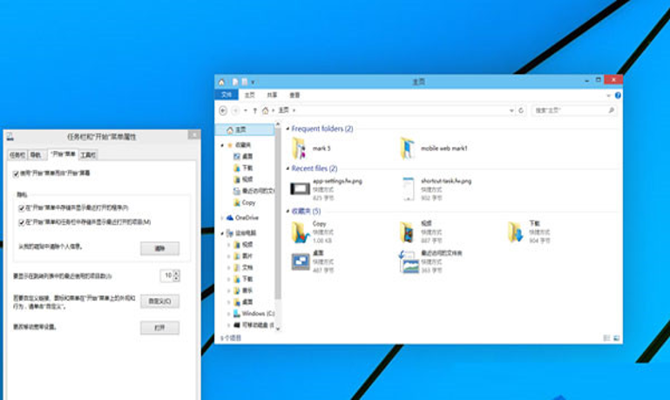Open the shortcut-task.fw.png file icon
This screenshot has height=400, width=670.
407,189
